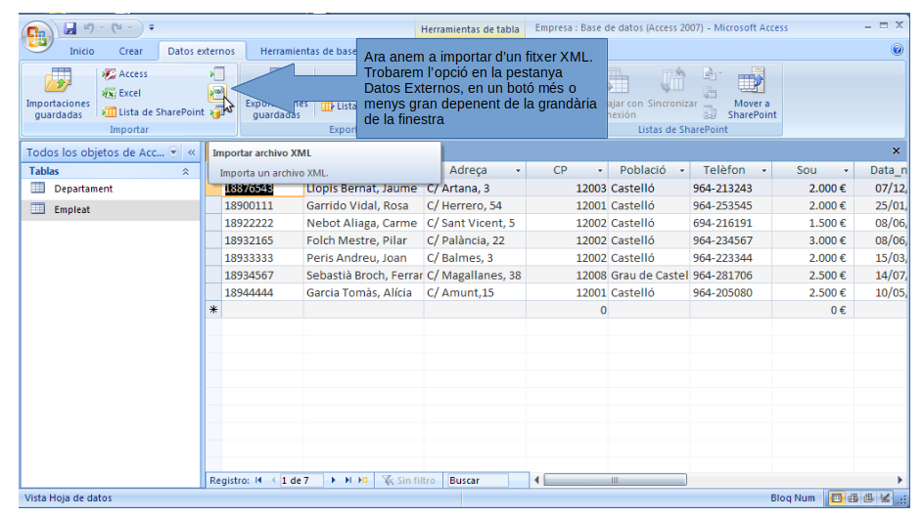923x518 pixels.
Task: Collapse the Tablas group
Action: point(185,172)
